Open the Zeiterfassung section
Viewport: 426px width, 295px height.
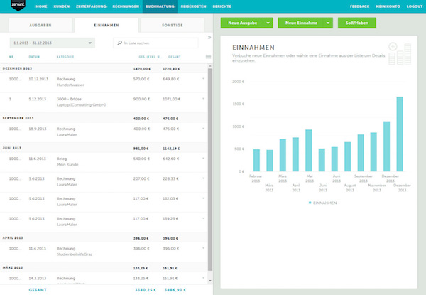point(91,6)
